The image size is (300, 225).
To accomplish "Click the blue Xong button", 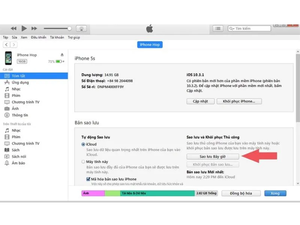I will pyautogui.click(x=275, y=193).
